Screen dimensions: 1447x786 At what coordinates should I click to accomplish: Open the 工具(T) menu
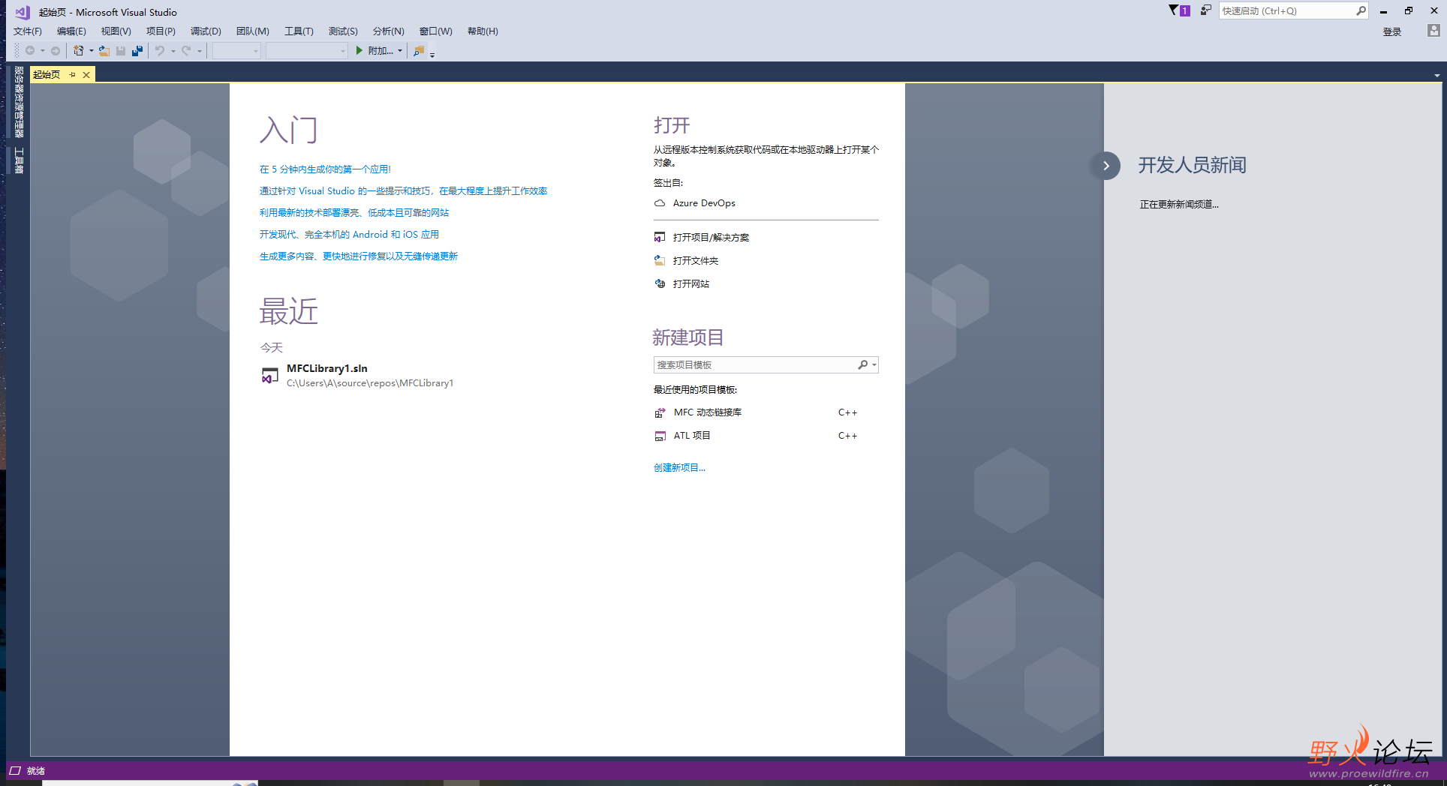(299, 31)
